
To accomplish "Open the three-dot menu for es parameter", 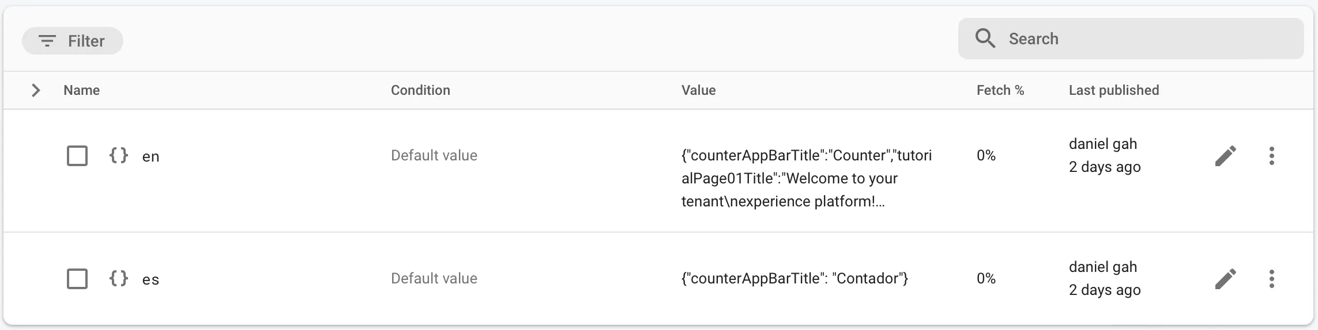I will point(1271,279).
